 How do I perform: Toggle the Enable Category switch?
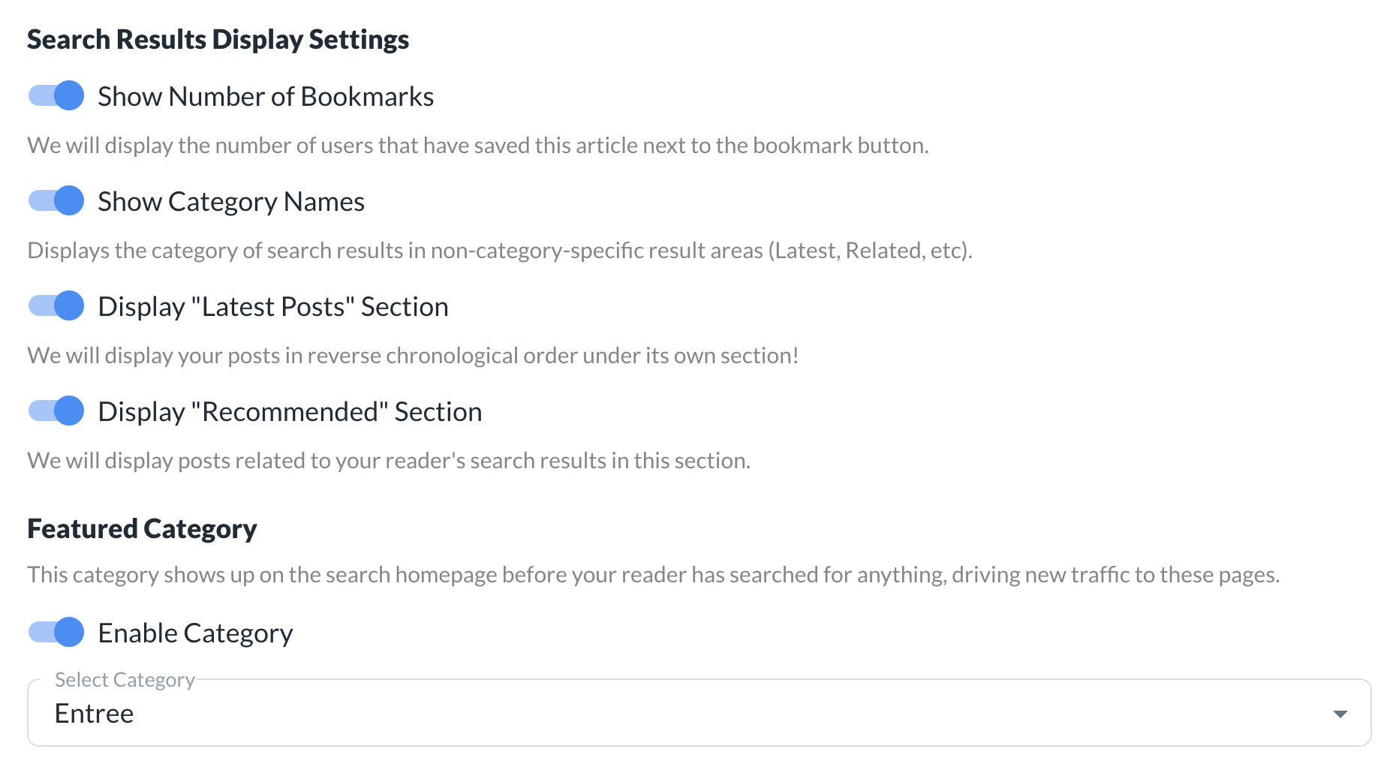(x=56, y=632)
